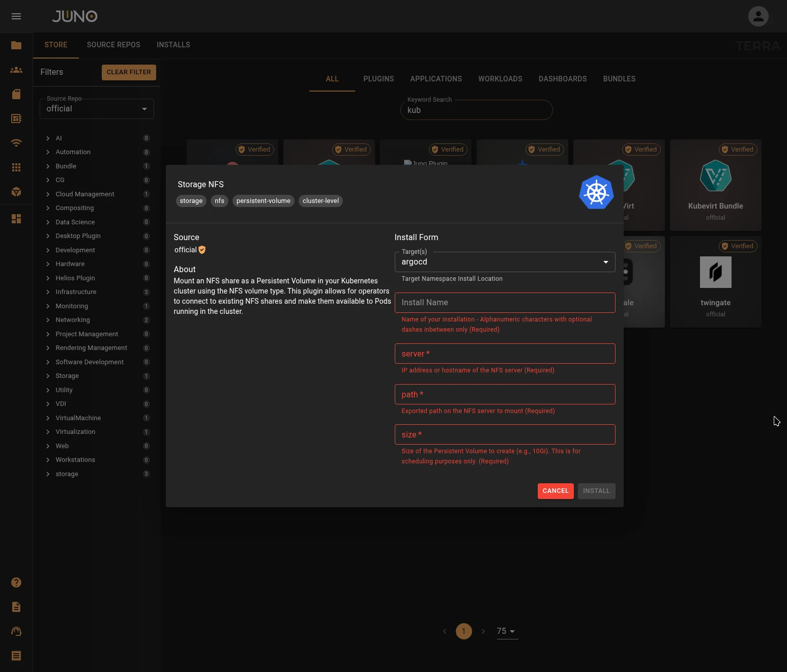787x672 pixels.
Task: Click the CLEAR FILTER button
Action: (x=129, y=72)
